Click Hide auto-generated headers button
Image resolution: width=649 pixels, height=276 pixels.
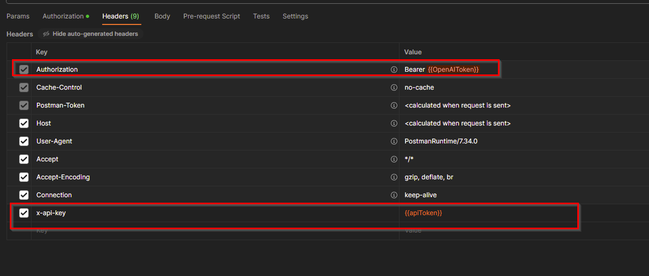click(90, 34)
